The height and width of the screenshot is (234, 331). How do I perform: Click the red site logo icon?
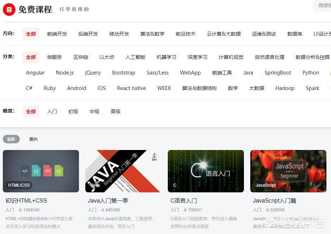coord(9,10)
